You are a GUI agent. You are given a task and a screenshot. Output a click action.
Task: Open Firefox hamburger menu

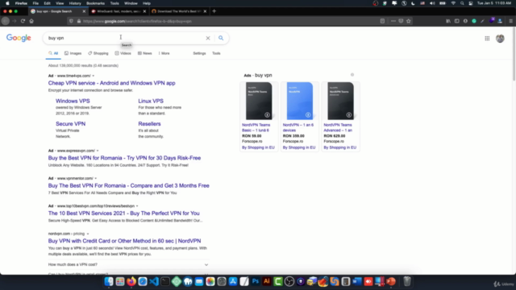510,21
